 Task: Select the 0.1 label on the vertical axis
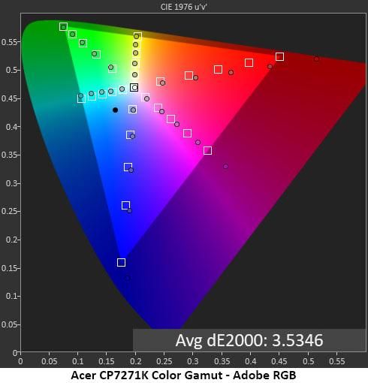click(11, 296)
